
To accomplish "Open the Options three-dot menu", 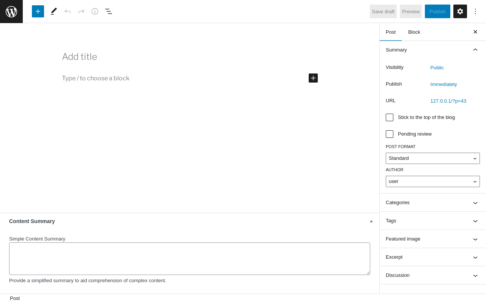I will pos(475,11).
